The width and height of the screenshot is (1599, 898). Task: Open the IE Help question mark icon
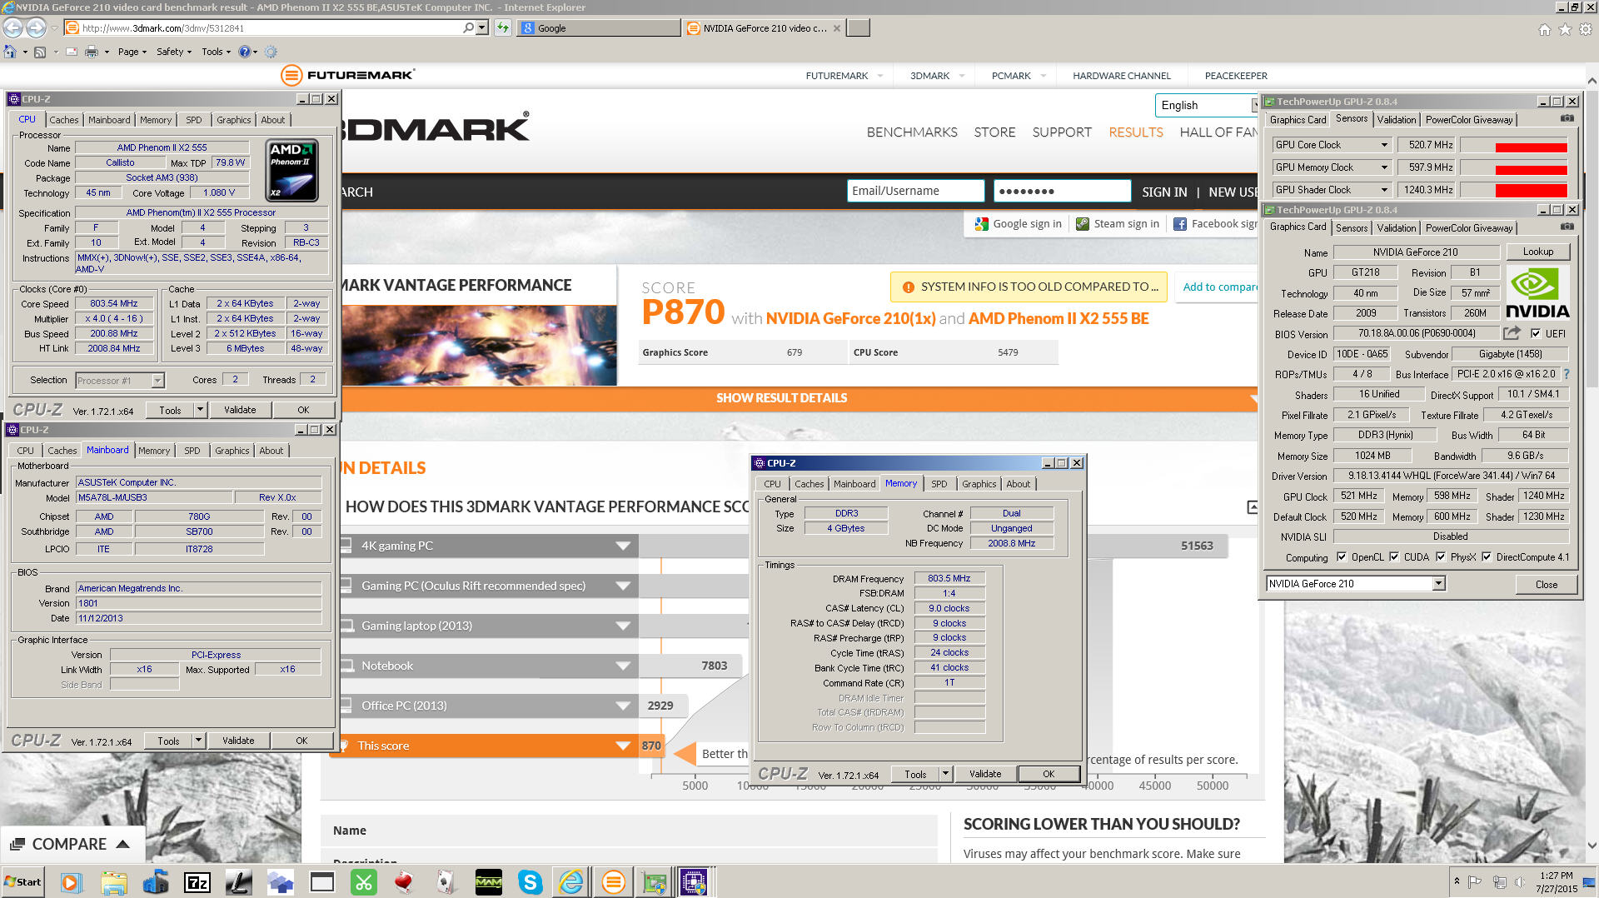tap(244, 52)
